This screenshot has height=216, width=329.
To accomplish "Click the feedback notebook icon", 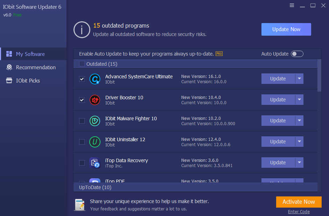I will [79, 206].
